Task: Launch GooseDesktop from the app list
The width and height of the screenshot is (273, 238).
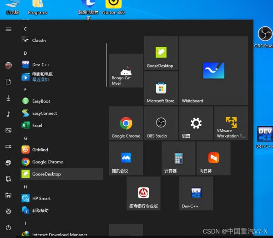Action: click(62, 174)
